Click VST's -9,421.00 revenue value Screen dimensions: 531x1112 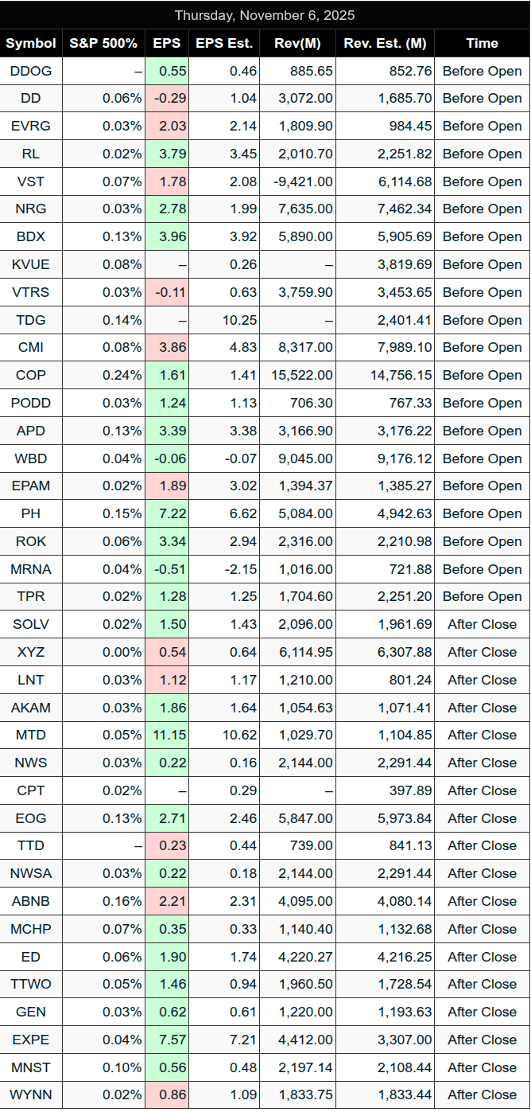(x=300, y=181)
